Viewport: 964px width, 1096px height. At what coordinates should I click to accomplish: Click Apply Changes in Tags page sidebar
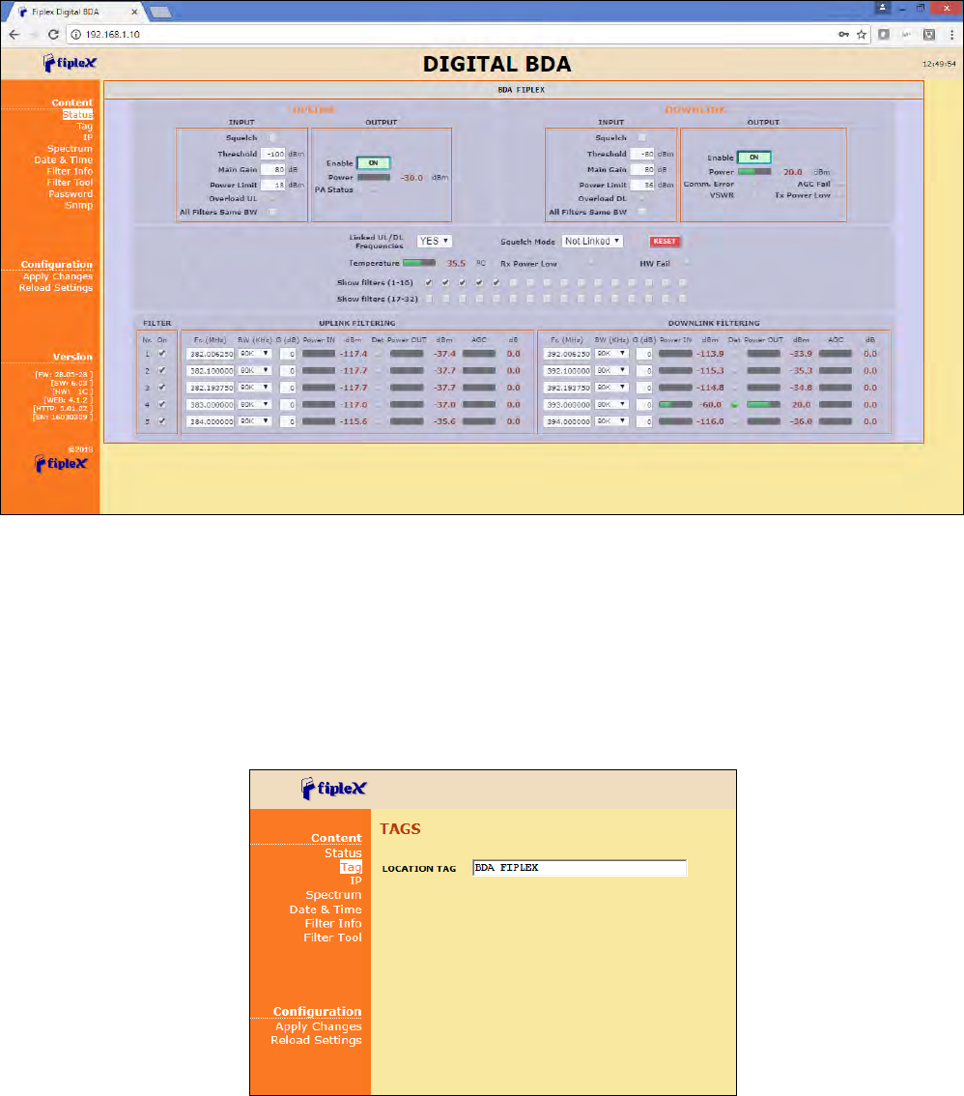[x=319, y=1026]
